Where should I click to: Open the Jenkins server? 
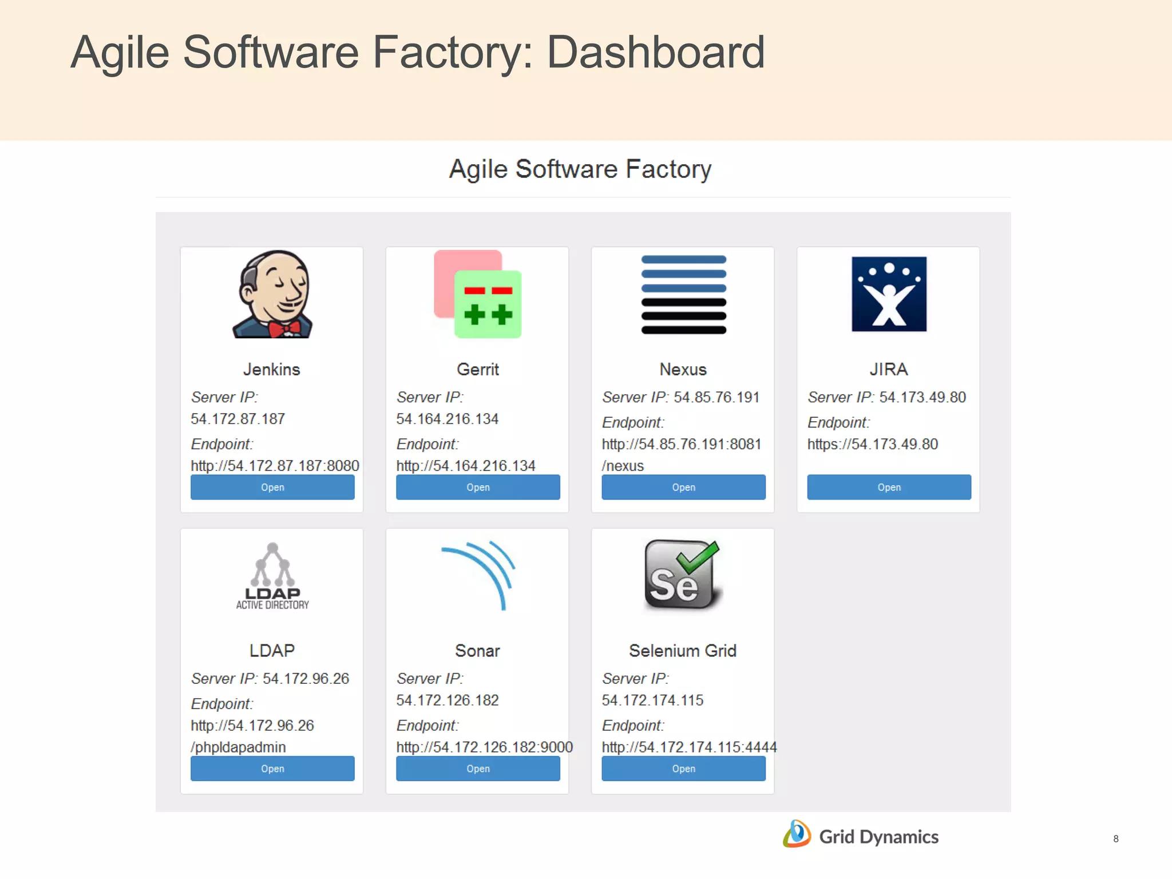272,487
